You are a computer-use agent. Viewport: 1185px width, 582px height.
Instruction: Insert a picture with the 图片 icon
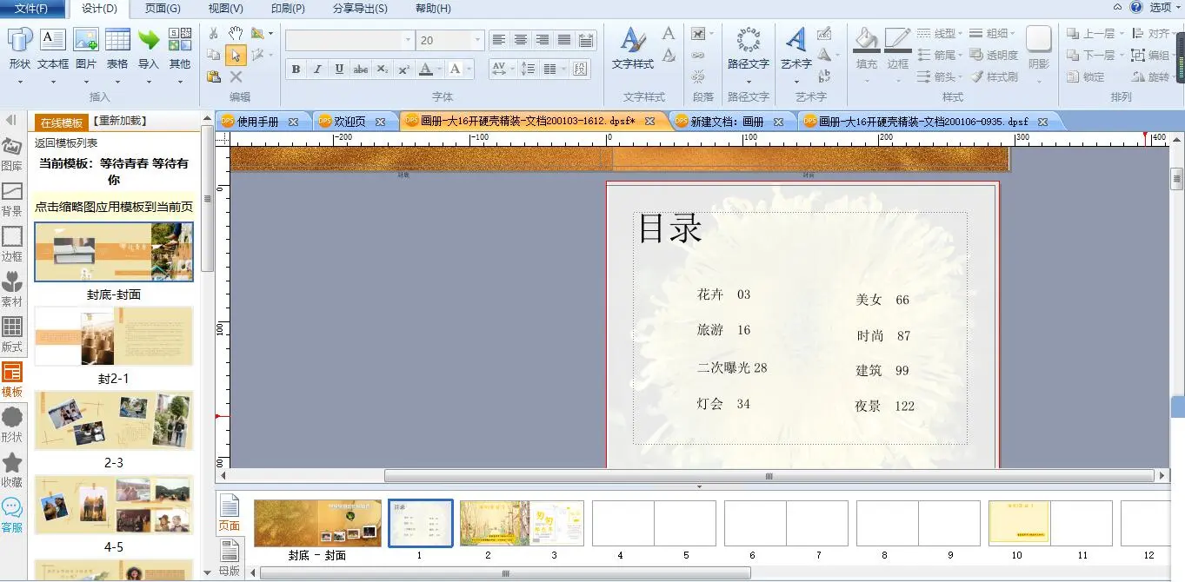coord(86,40)
